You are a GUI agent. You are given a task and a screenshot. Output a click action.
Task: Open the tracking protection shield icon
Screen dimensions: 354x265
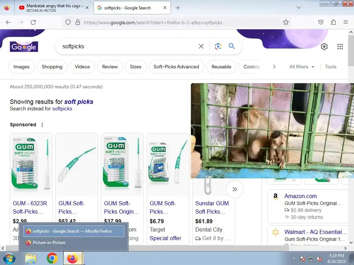click(x=68, y=22)
